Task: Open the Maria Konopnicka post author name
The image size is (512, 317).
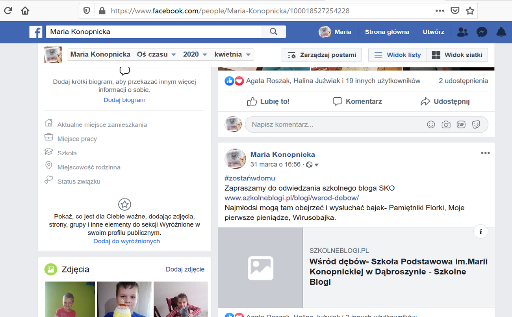Action: point(283,154)
